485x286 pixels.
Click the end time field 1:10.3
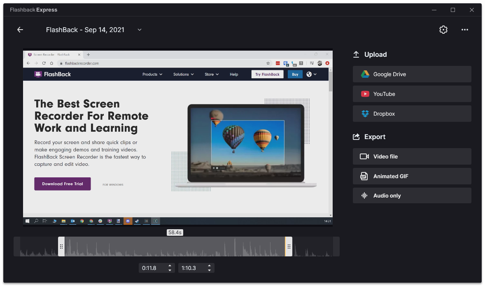193,268
